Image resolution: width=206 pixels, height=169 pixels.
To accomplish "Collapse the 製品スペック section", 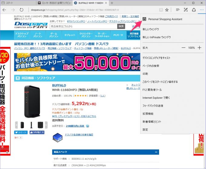I will [156, 152].
